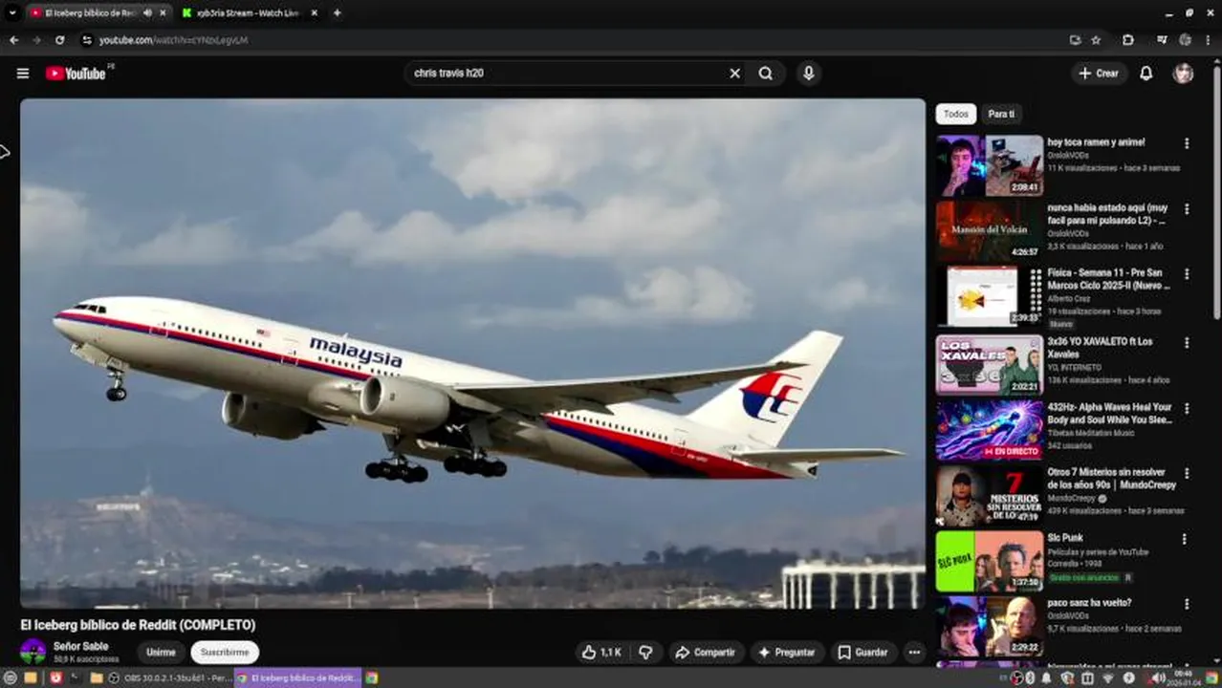Open the Señor Sable channel name link

80,646
